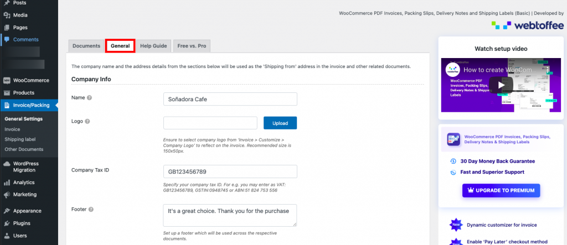Click the WebToffee logo at top right
This screenshot has width=567, height=245.
pos(528,25)
